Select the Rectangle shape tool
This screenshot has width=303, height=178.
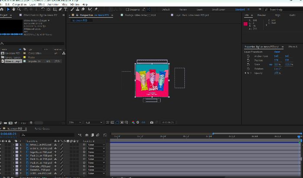pyautogui.click(x=55, y=9)
